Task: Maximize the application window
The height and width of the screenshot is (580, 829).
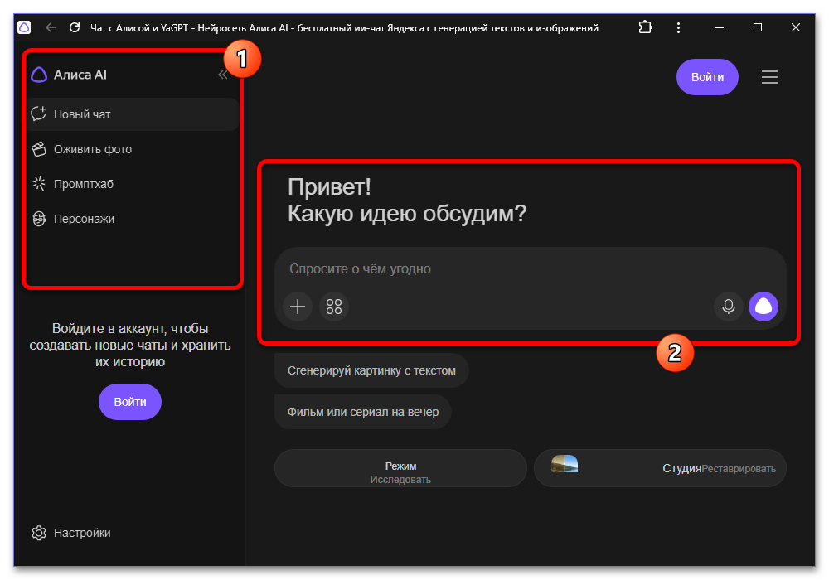Action: pyautogui.click(x=758, y=27)
